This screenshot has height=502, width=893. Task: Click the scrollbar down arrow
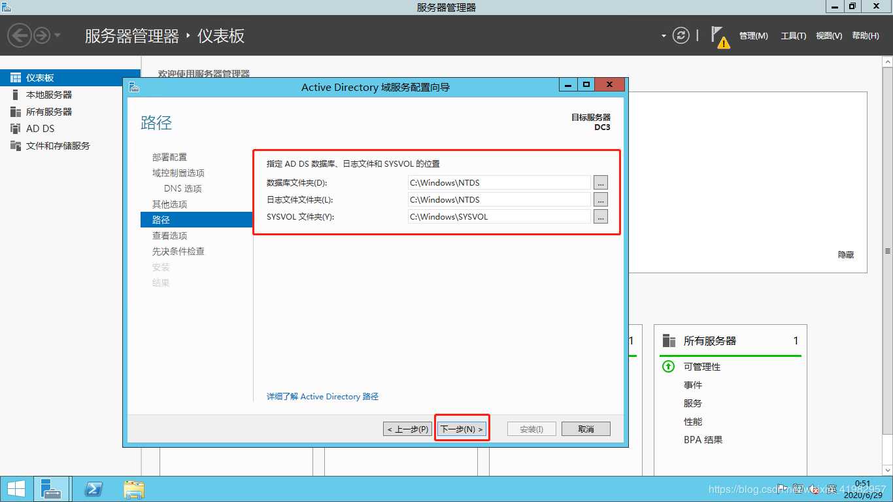click(x=888, y=470)
